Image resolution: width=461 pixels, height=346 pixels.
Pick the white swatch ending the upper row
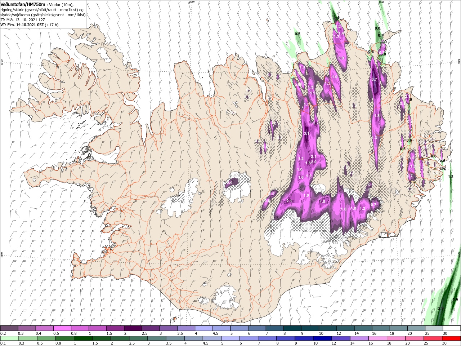(451, 328)
